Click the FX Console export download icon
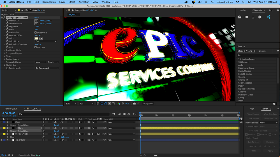The width and height of the screenshot is (280, 157). pos(253,17)
